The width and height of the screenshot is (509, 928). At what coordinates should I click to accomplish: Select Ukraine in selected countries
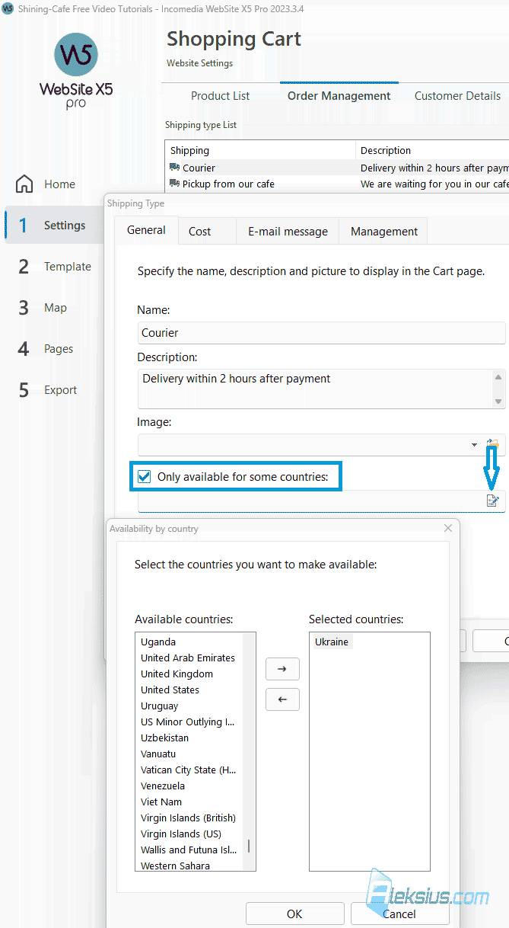point(332,642)
